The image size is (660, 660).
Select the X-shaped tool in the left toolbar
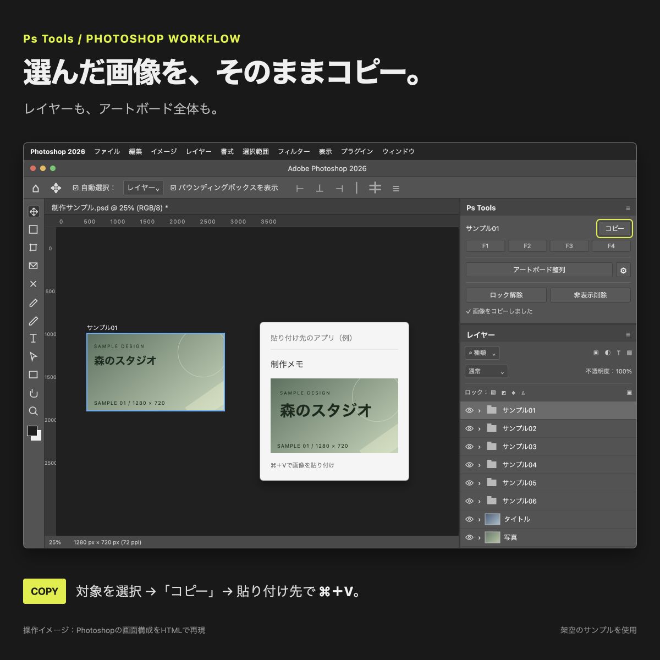(x=34, y=284)
